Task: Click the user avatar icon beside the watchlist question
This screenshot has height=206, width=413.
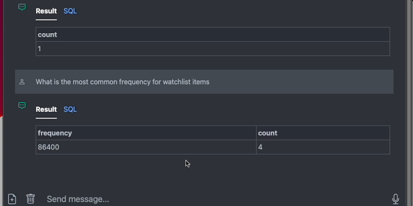Action: (x=22, y=82)
